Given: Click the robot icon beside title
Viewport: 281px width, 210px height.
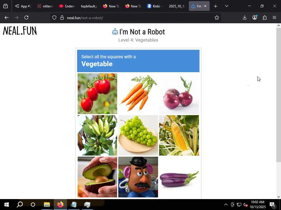Looking at the screenshot, I should tap(115, 32).
